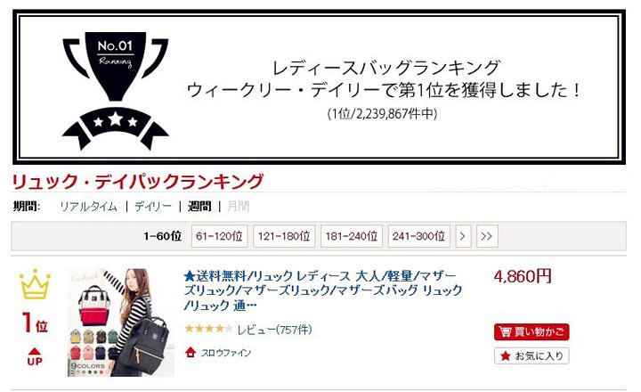Click the red UP arrow indicator
This screenshot has height=392, width=641.
35,356
